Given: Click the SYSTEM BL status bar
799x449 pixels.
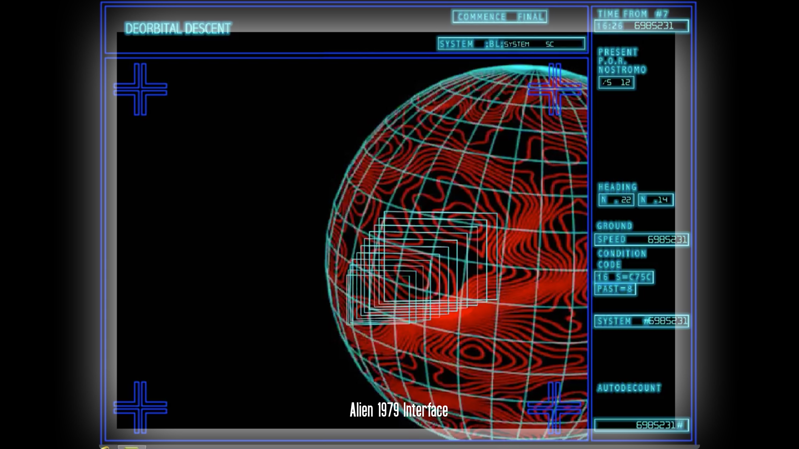Looking at the screenshot, I should pos(511,44).
